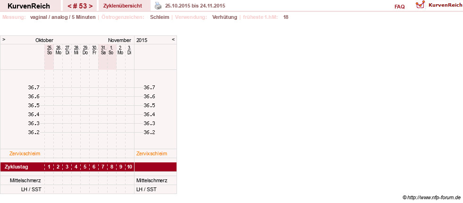Click Zyklustag 2 cell

[58, 167]
